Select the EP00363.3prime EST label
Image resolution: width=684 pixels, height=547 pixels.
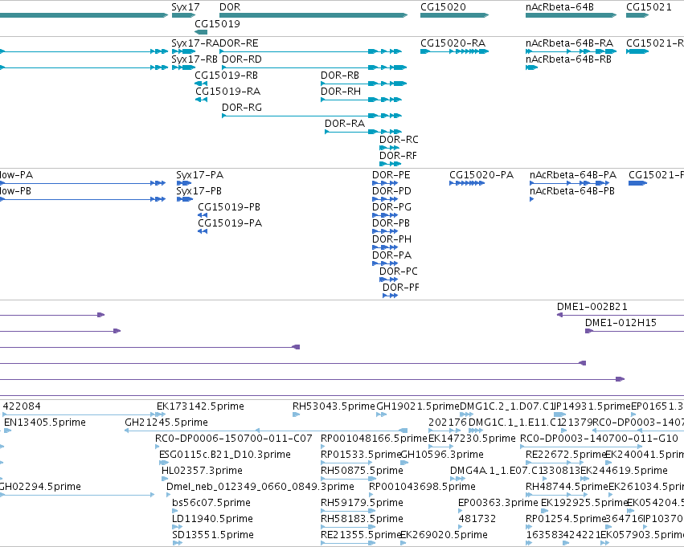click(x=498, y=503)
